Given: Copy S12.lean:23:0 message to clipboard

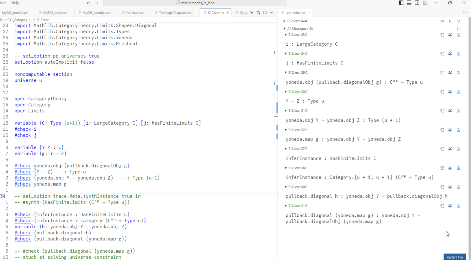Looking at the screenshot, I should pyautogui.click(x=458, y=35).
